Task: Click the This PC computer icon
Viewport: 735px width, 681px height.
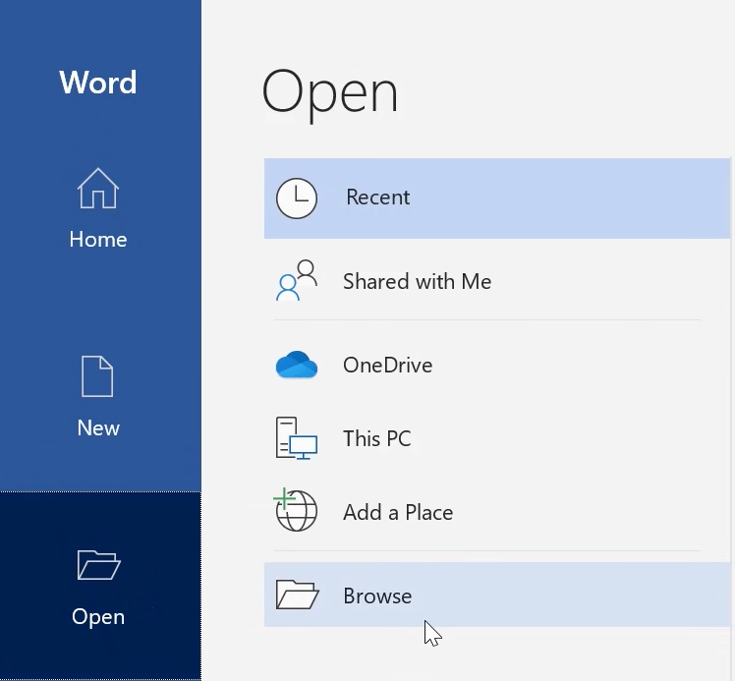Action: 297,439
